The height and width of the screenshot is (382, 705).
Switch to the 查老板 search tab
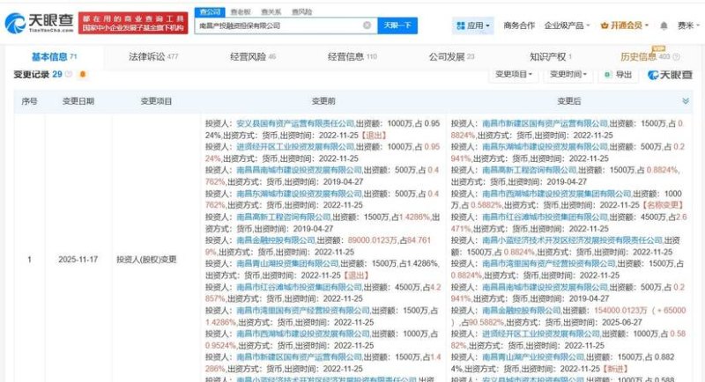[x=241, y=11]
